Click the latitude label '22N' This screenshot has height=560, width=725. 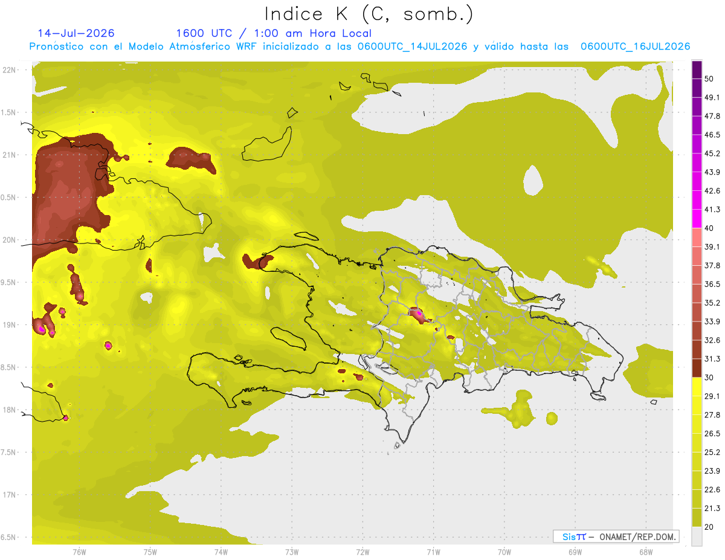[x=8, y=69]
